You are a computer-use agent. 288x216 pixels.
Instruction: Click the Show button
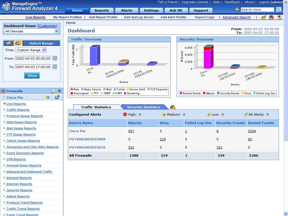click(32, 76)
